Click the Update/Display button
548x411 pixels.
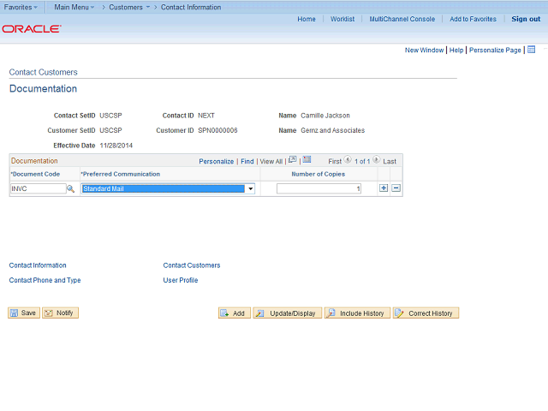pyautogui.click(x=288, y=313)
